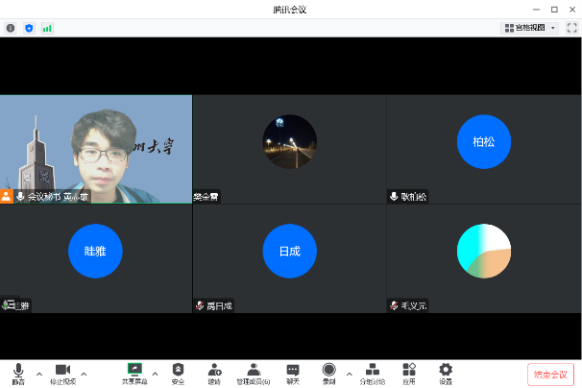Toggle microphone mute

(x=18, y=373)
